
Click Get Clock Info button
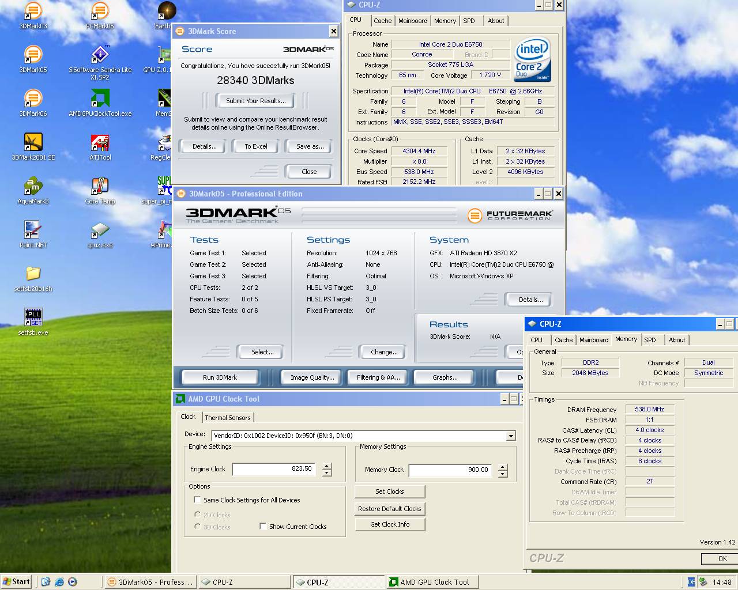[x=390, y=524]
